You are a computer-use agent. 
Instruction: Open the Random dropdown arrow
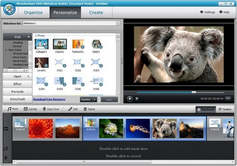95,99
